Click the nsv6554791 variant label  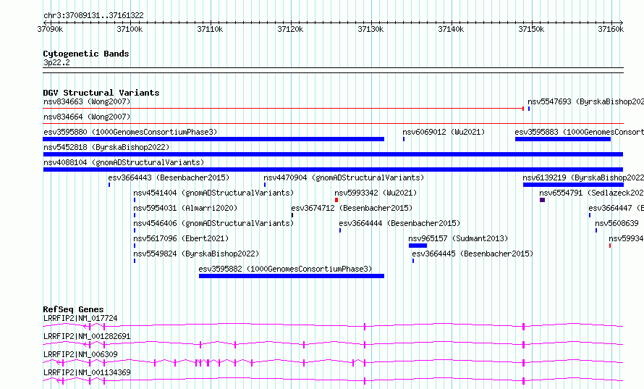pyautogui.click(x=591, y=193)
